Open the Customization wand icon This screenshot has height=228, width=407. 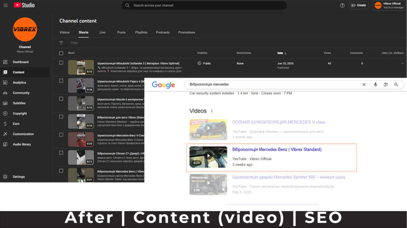[5, 134]
